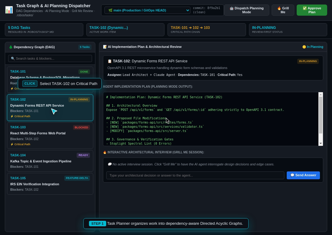Click Dependencies: TASK-101 text in detail

pyautogui.click(x=196, y=75)
